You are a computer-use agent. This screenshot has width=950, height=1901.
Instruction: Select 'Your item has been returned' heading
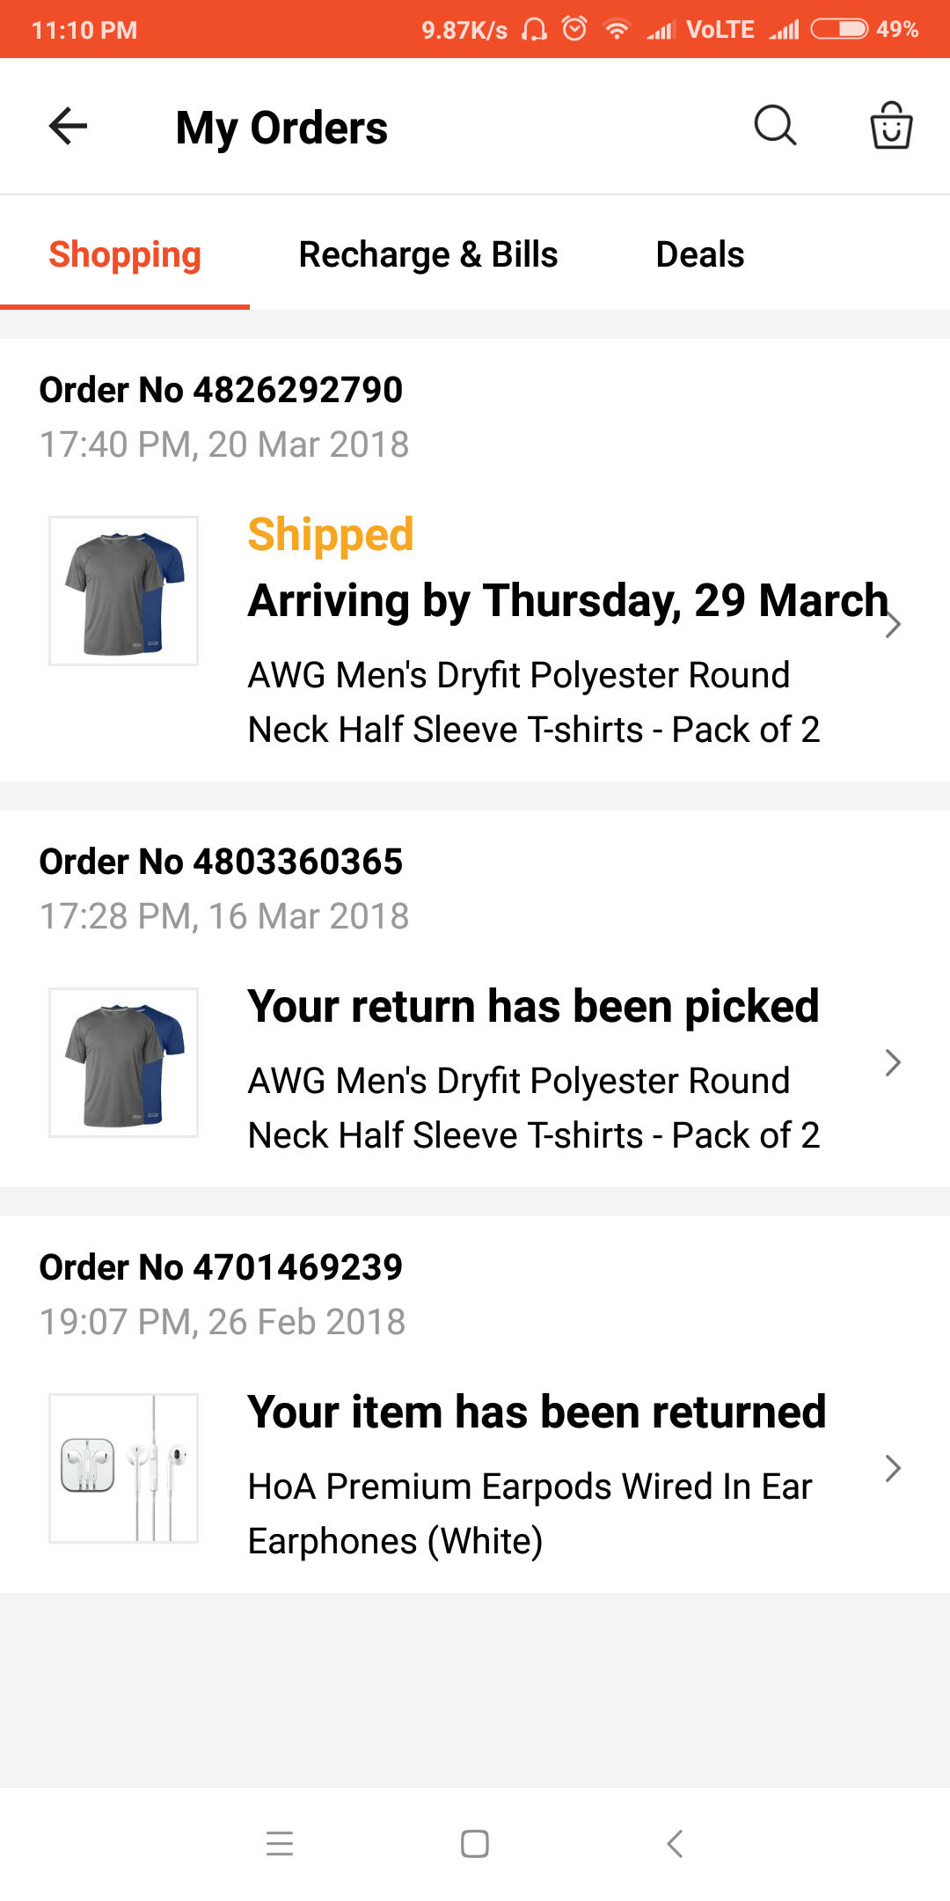(537, 1412)
